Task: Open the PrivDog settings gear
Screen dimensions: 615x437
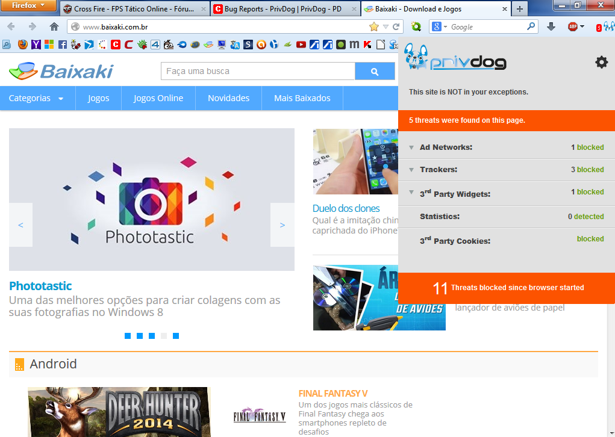Action: [x=601, y=62]
